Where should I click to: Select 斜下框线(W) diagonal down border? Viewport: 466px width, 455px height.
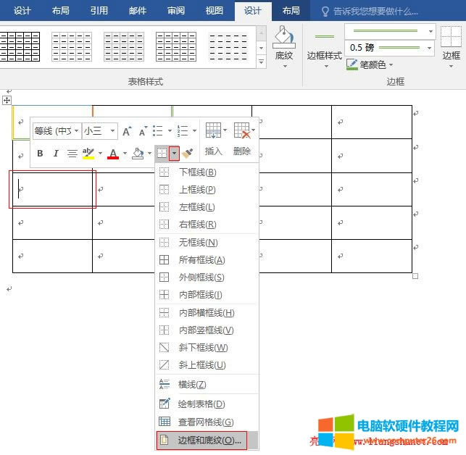point(207,348)
